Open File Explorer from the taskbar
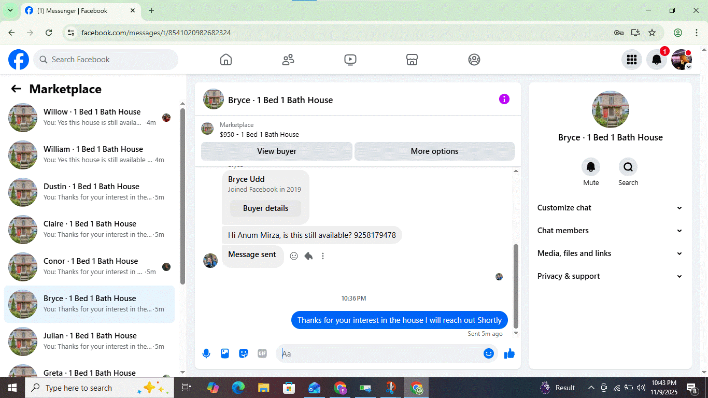This screenshot has height=398, width=708. pos(264,388)
